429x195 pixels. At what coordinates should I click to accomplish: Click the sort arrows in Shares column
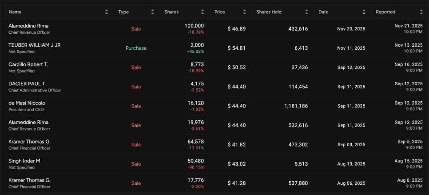pos(203,12)
